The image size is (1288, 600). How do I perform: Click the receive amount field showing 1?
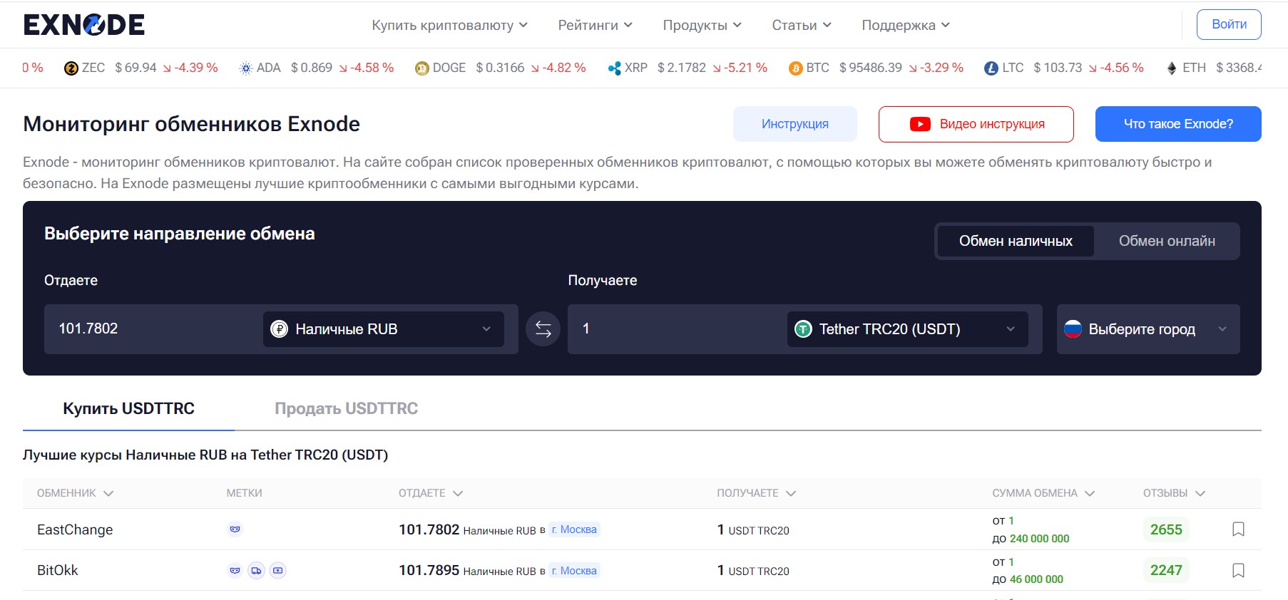(x=676, y=329)
